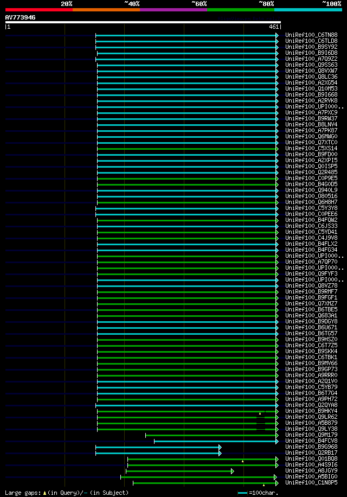Open hit UniRef100_C6TLD8
Viewport: 347px width, 497px height.
click(311, 41)
